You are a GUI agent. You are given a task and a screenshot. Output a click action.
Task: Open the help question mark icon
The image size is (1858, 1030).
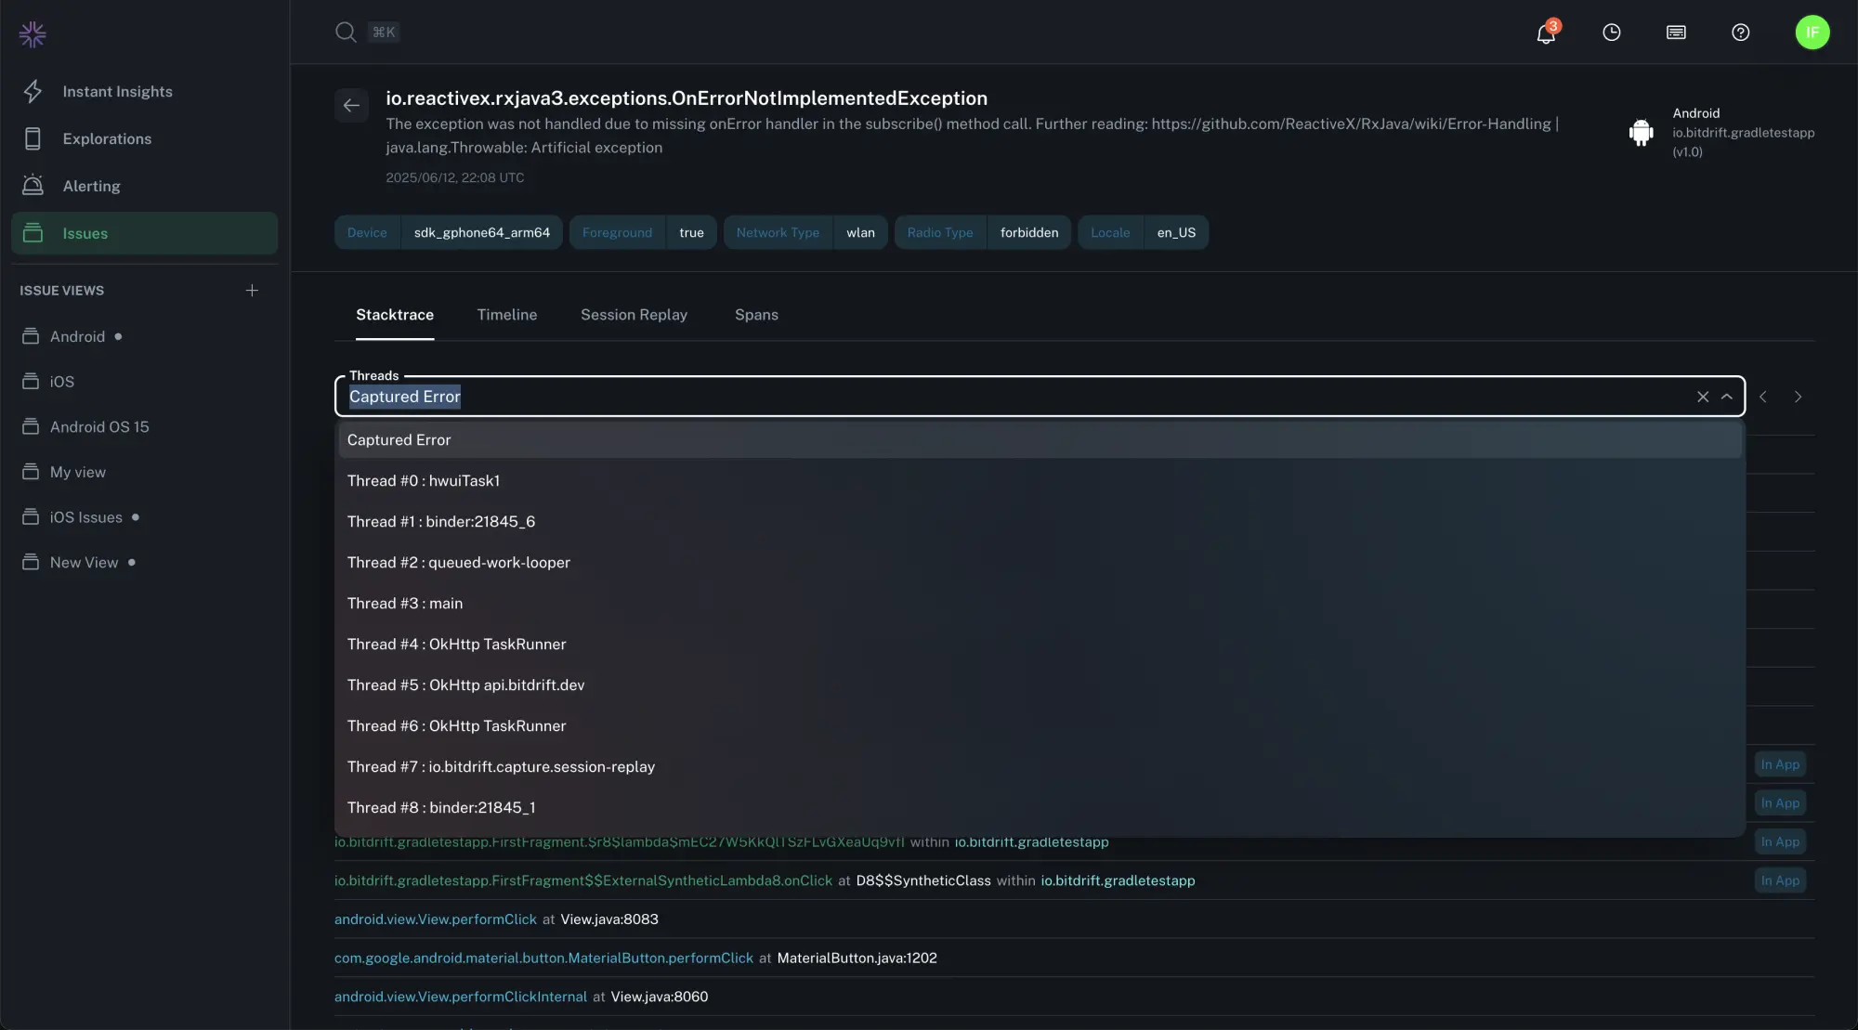coord(1741,33)
